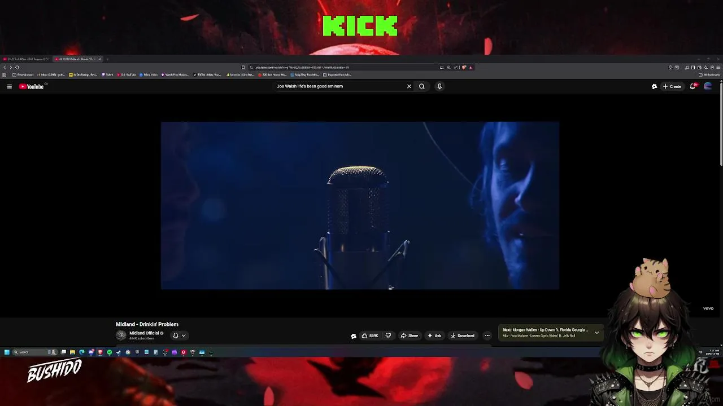This screenshot has height=406, width=723.
Task: Run the search with the magnifier button
Action: pyautogui.click(x=421, y=86)
